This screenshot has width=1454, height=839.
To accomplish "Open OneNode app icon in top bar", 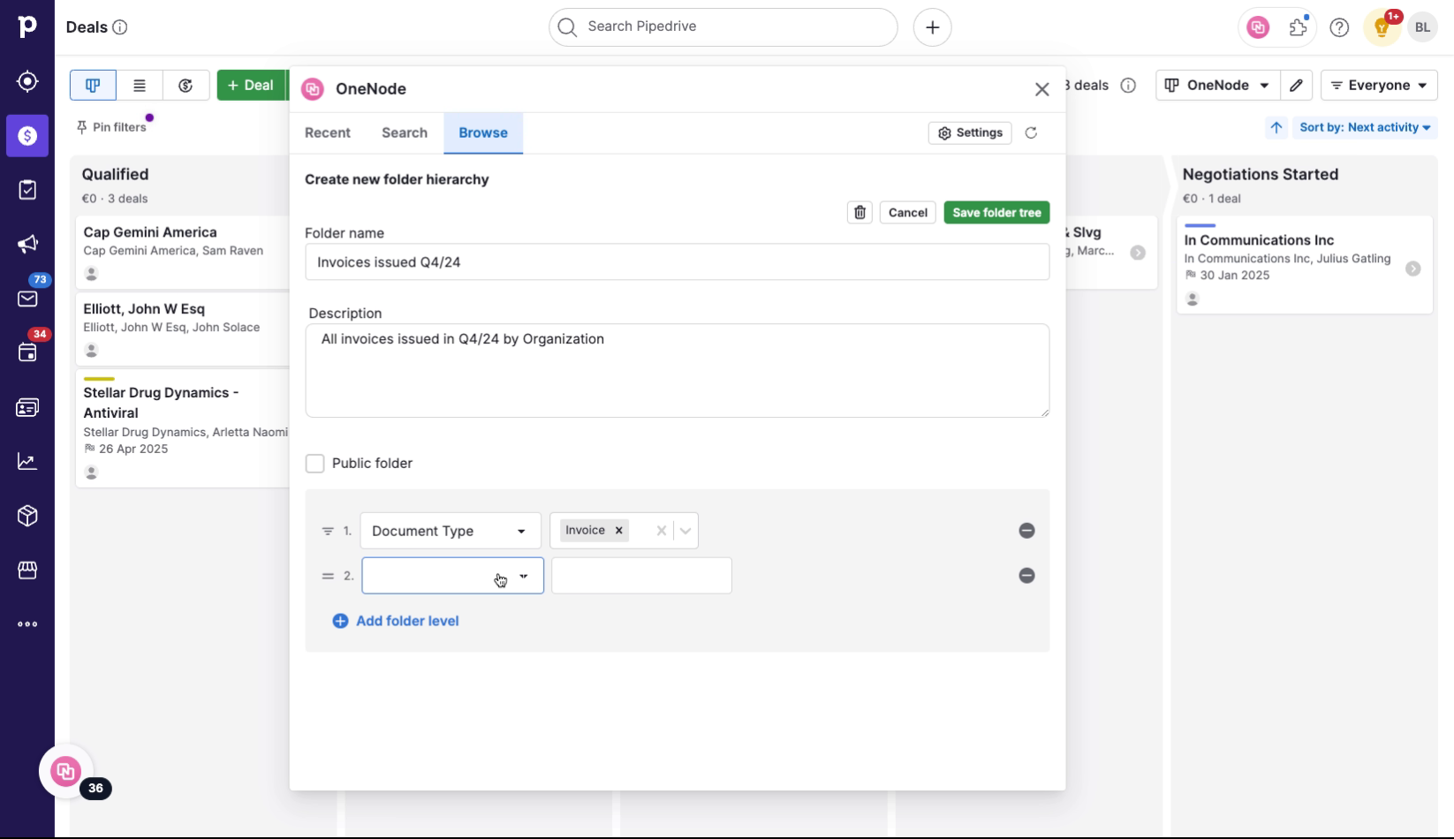I will [x=1258, y=27].
